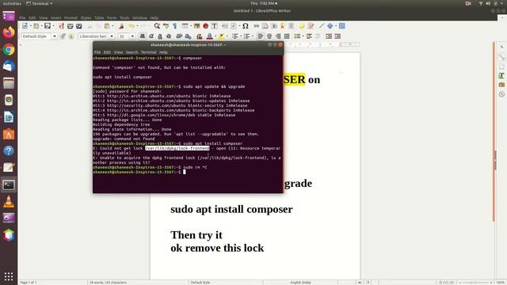The width and height of the screenshot is (507, 285).
Task: Toggle Bold formatting
Action: 143,36
